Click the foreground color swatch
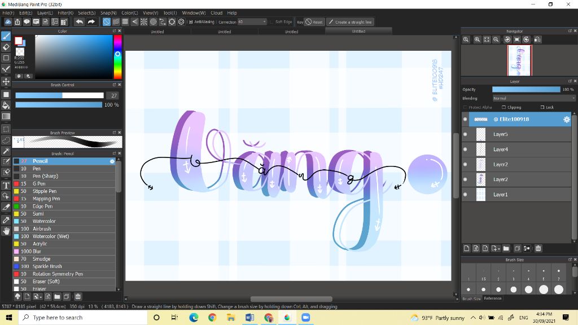 coord(18,41)
